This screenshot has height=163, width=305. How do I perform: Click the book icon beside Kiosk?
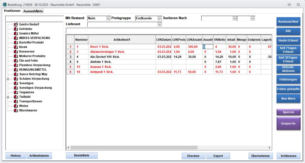point(16,47)
